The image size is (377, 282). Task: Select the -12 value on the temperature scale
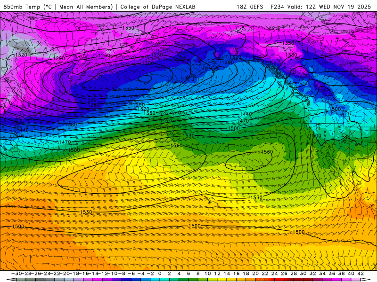pos(103,274)
